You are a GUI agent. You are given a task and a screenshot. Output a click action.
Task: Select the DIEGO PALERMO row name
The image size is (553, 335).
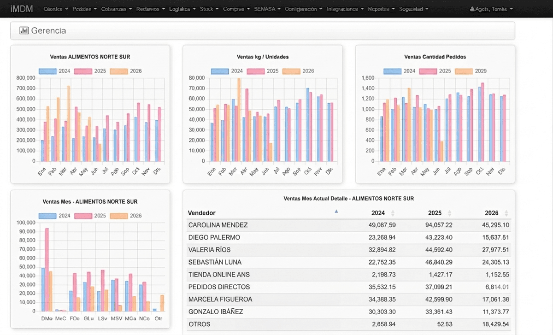(x=214, y=237)
